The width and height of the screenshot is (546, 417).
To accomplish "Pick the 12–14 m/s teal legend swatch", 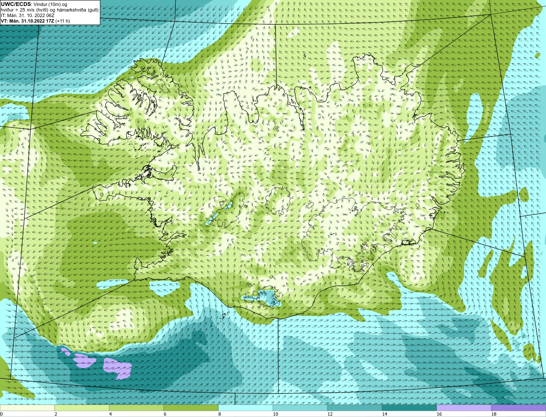I will [355, 408].
